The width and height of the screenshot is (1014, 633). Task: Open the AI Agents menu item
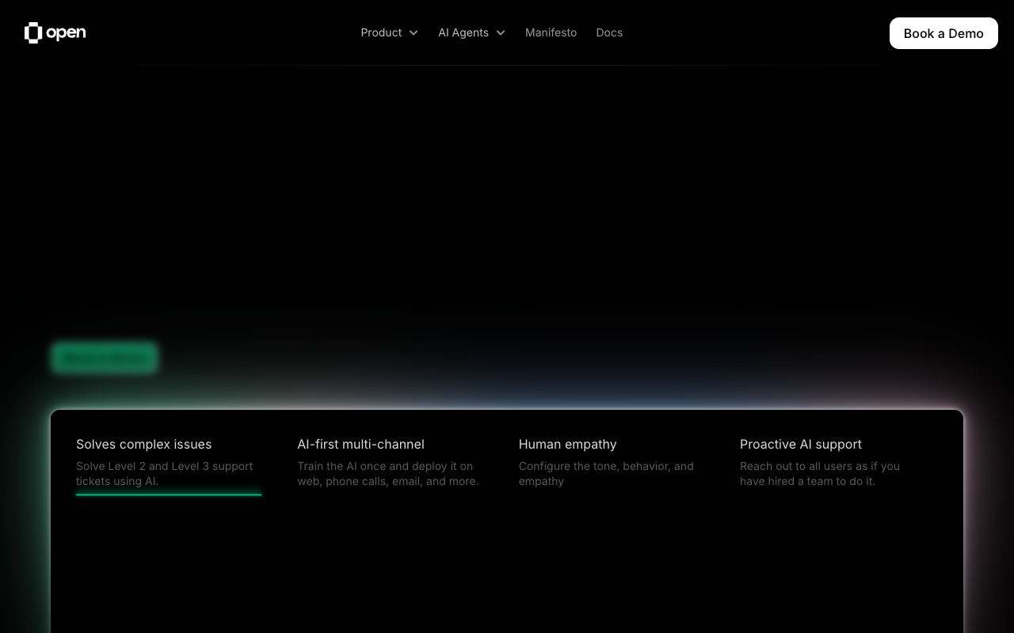463,32
